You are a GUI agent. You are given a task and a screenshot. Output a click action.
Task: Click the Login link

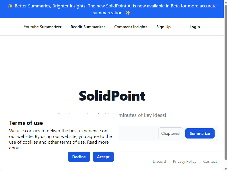click(195, 27)
